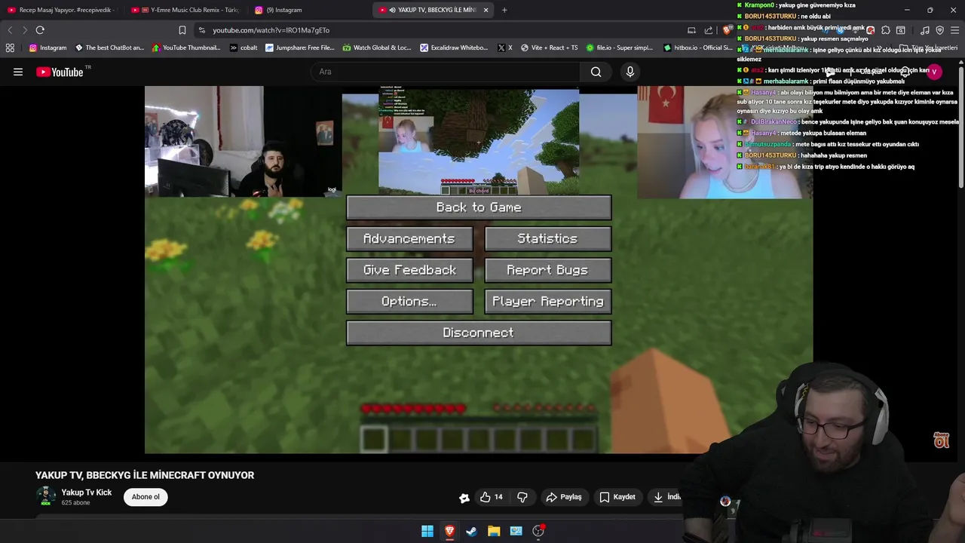965x543 pixels.
Task: Open the Watch Global & Loc... bookmark
Action: [x=377, y=48]
